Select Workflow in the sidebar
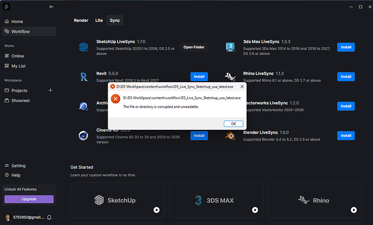 [29, 31]
